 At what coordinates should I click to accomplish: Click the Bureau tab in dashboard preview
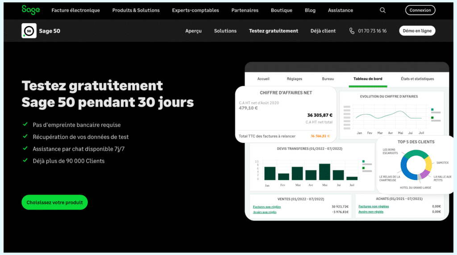click(x=328, y=79)
